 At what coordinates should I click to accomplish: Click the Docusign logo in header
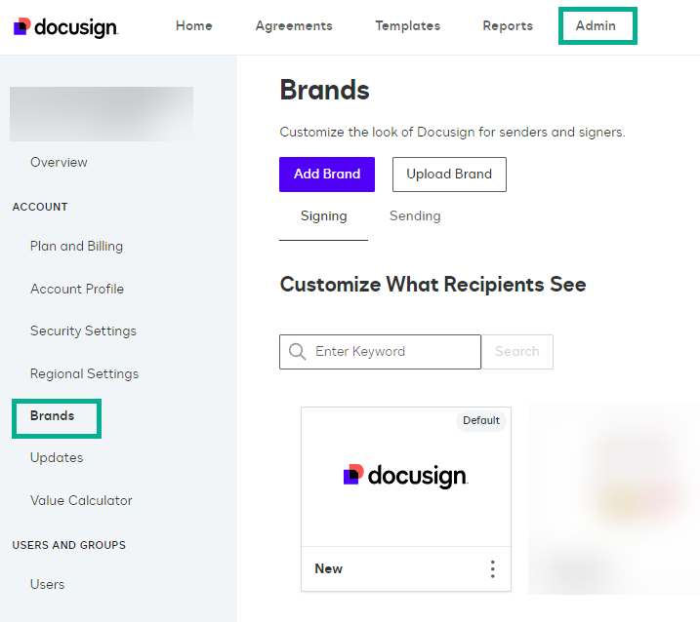(x=66, y=26)
